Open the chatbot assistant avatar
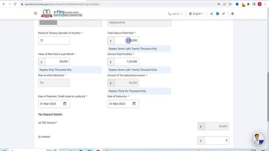 coord(258,139)
